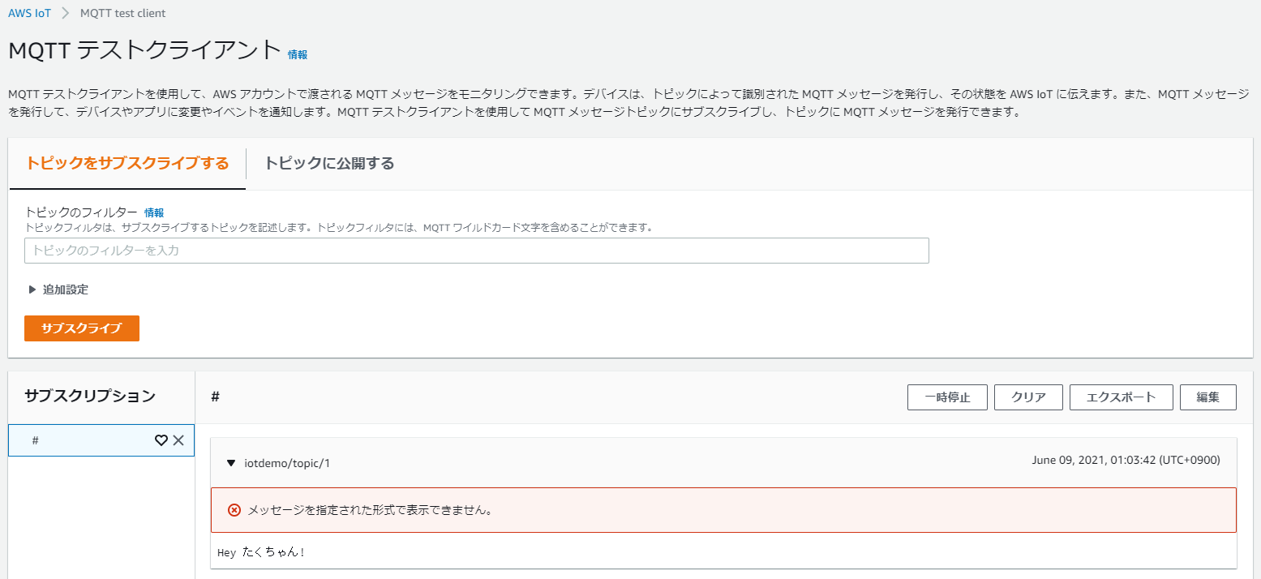Select the "#" subscription entry
This screenshot has width=1261, height=579.
pyautogui.click(x=89, y=440)
